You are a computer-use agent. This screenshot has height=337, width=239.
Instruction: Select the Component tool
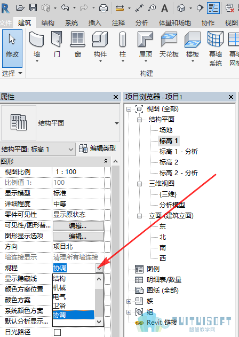tap(100, 45)
